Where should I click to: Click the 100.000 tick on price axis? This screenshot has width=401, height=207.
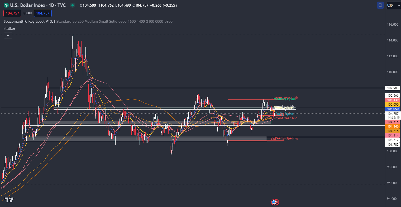(x=392, y=151)
